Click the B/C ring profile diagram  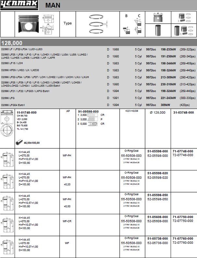pyautogui.click(x=132, y=24)
